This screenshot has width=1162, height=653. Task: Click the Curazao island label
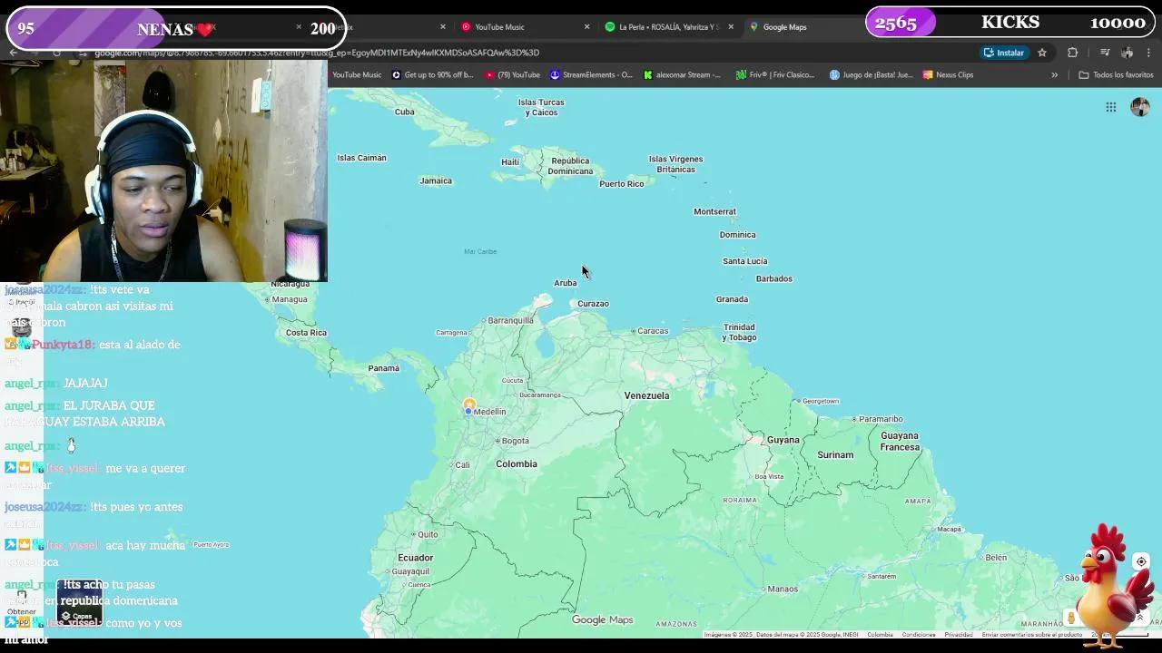[593, 304]
